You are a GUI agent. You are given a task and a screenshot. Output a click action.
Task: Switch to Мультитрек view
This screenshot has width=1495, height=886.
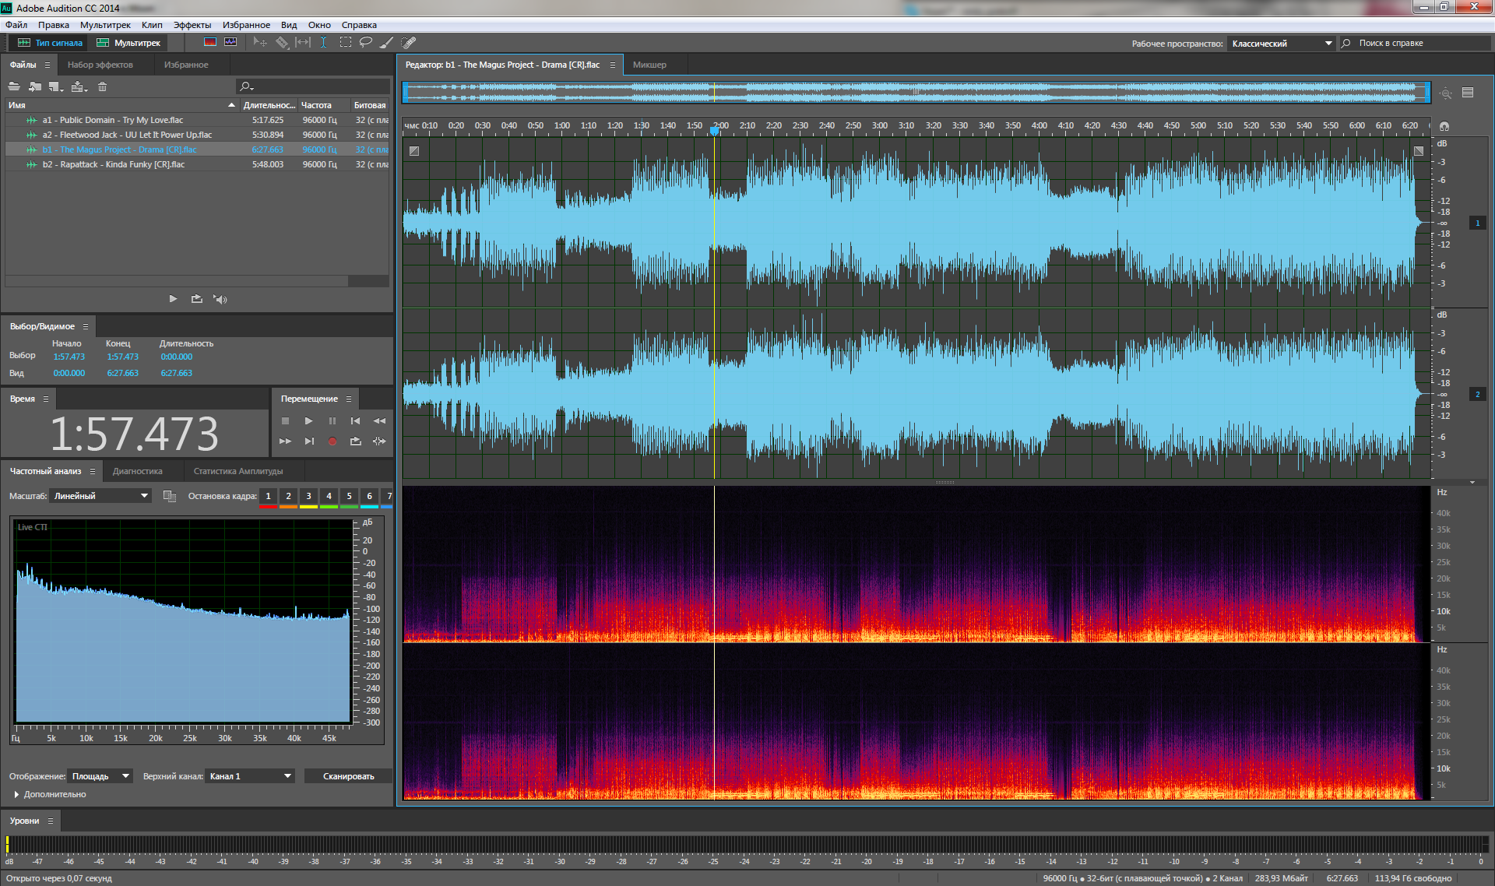pyautogui.click(x=128, y=43)
